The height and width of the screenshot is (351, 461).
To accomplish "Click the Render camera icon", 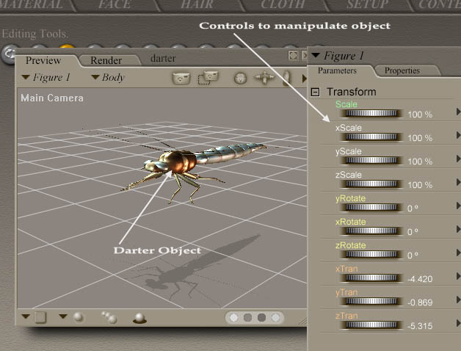I will coord(181,78).
